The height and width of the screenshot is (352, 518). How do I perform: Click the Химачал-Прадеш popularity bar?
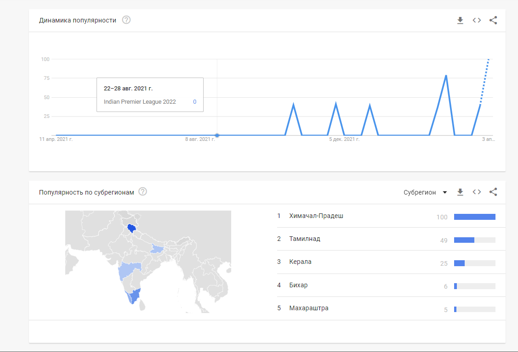[475, 217]
